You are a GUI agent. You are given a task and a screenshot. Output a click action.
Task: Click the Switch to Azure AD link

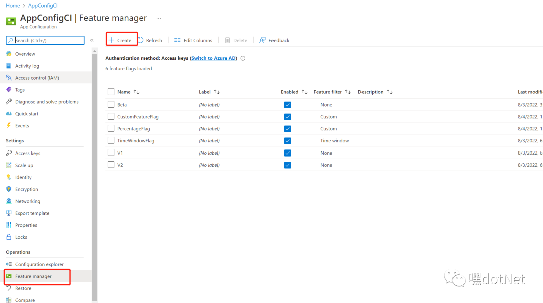213,58
